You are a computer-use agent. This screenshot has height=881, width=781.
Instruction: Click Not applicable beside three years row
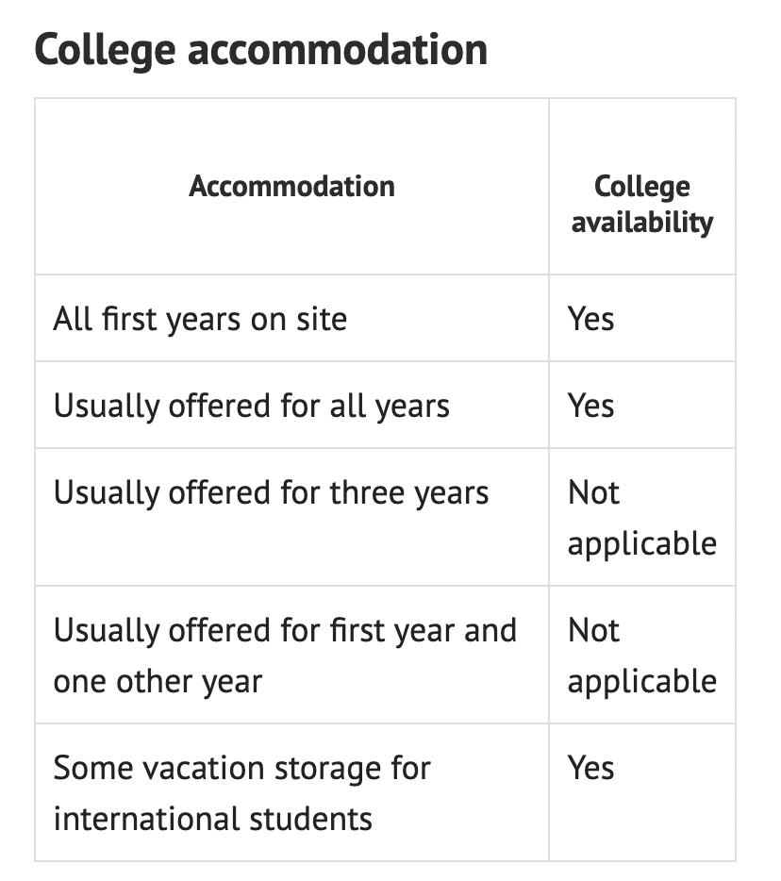[x=642, y=518]
